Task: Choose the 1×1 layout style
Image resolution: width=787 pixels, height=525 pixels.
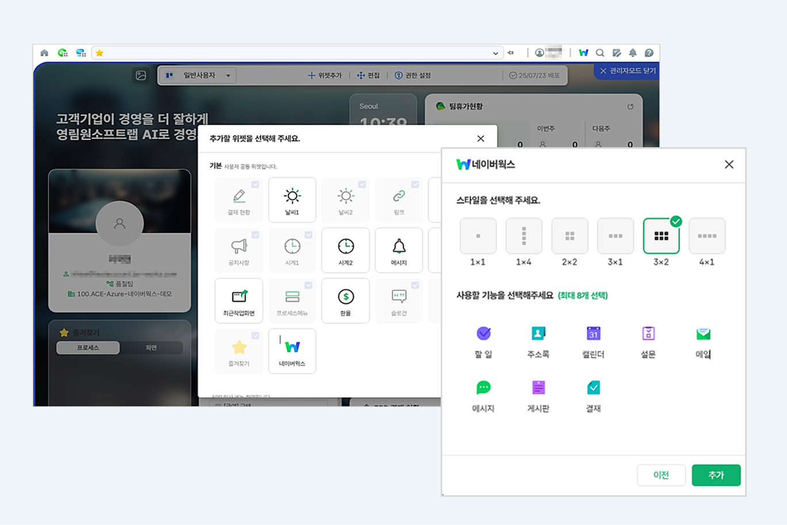Action: [477, 236]
